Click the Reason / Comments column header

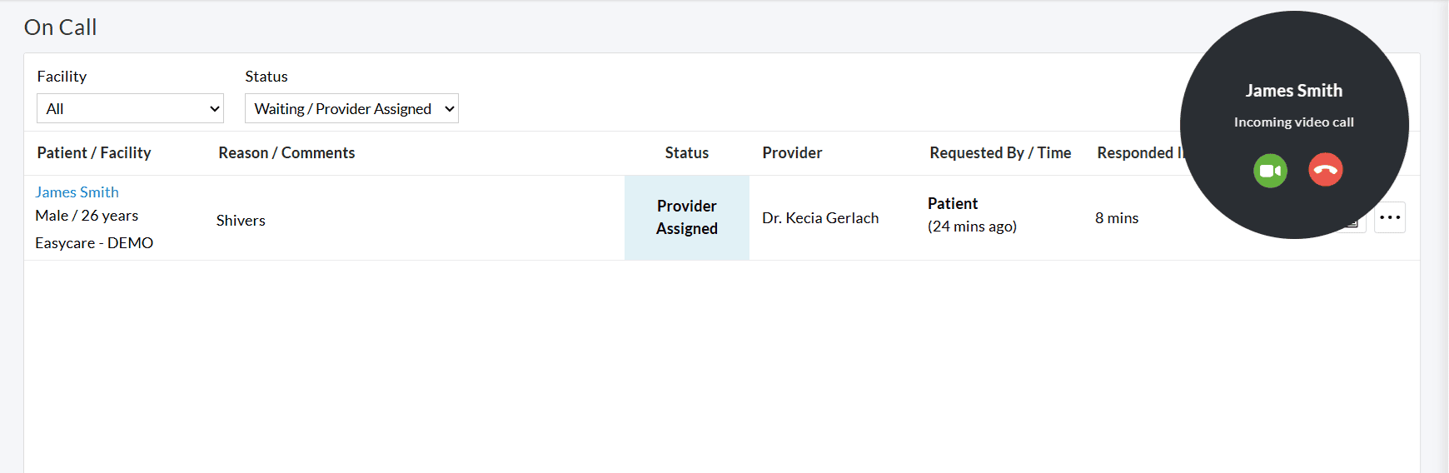point(286,153)
